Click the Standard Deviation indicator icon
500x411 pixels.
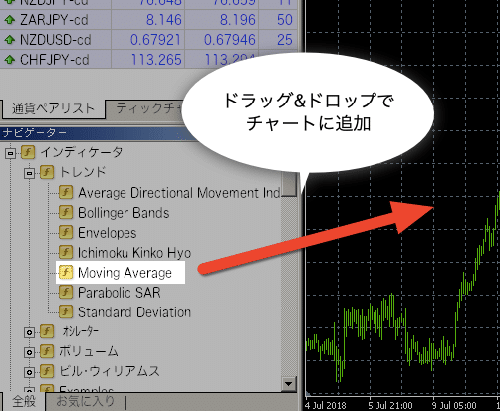click(66, 311)
